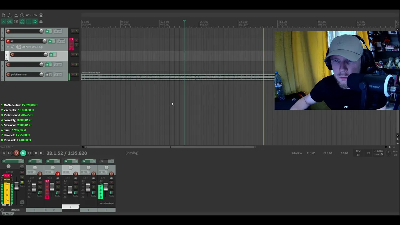Toggle input monitoring speaker on track 2
This screenshot has width=400, height=225.
click(12, 41)
